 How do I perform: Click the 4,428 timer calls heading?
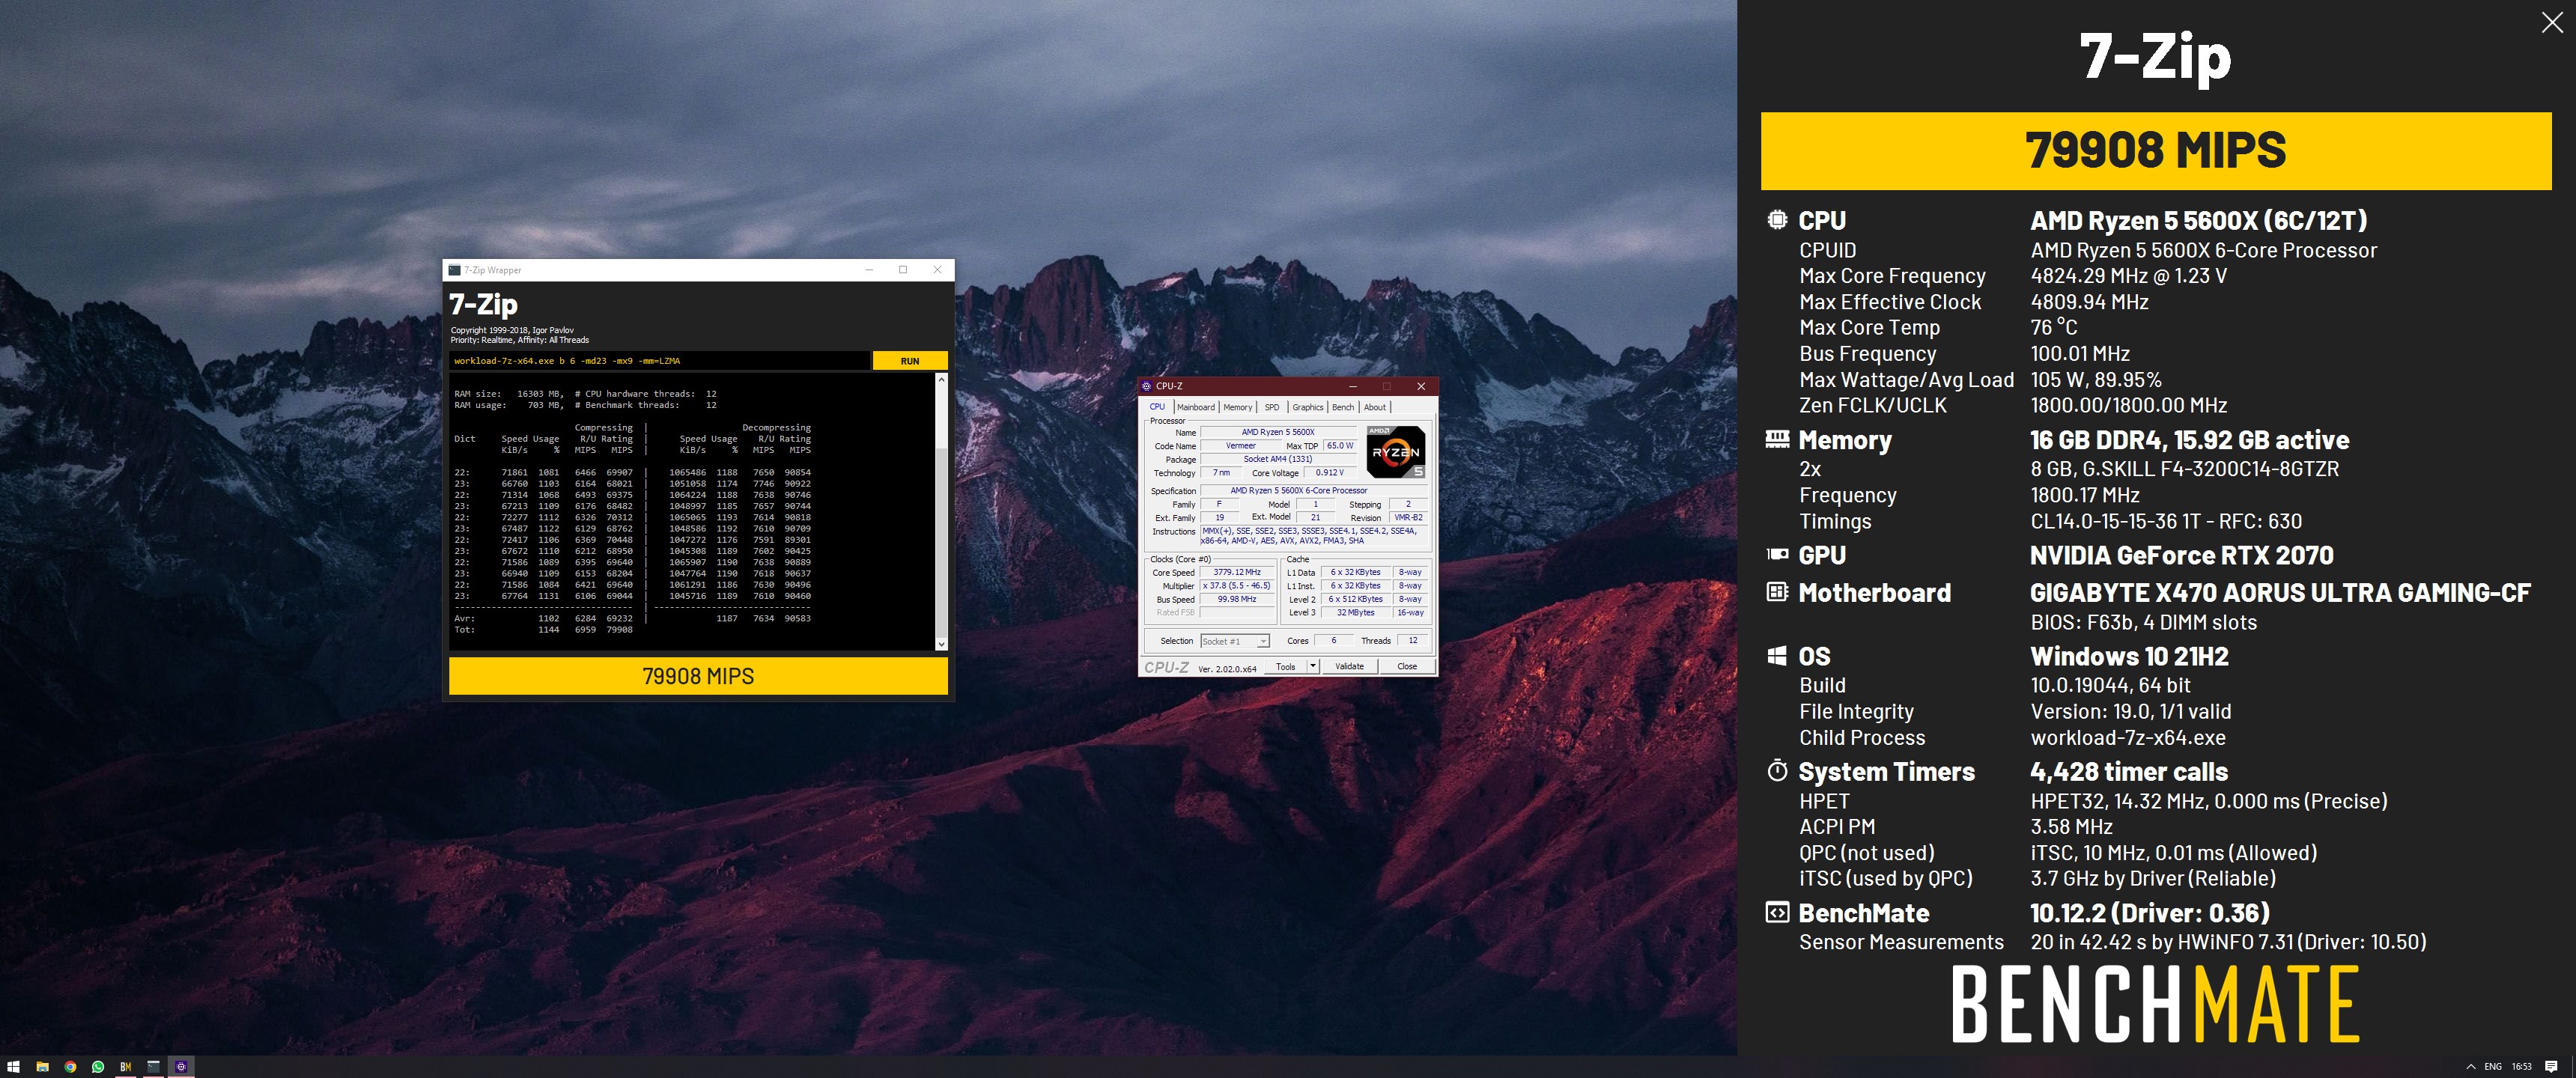pos(2129,772)
